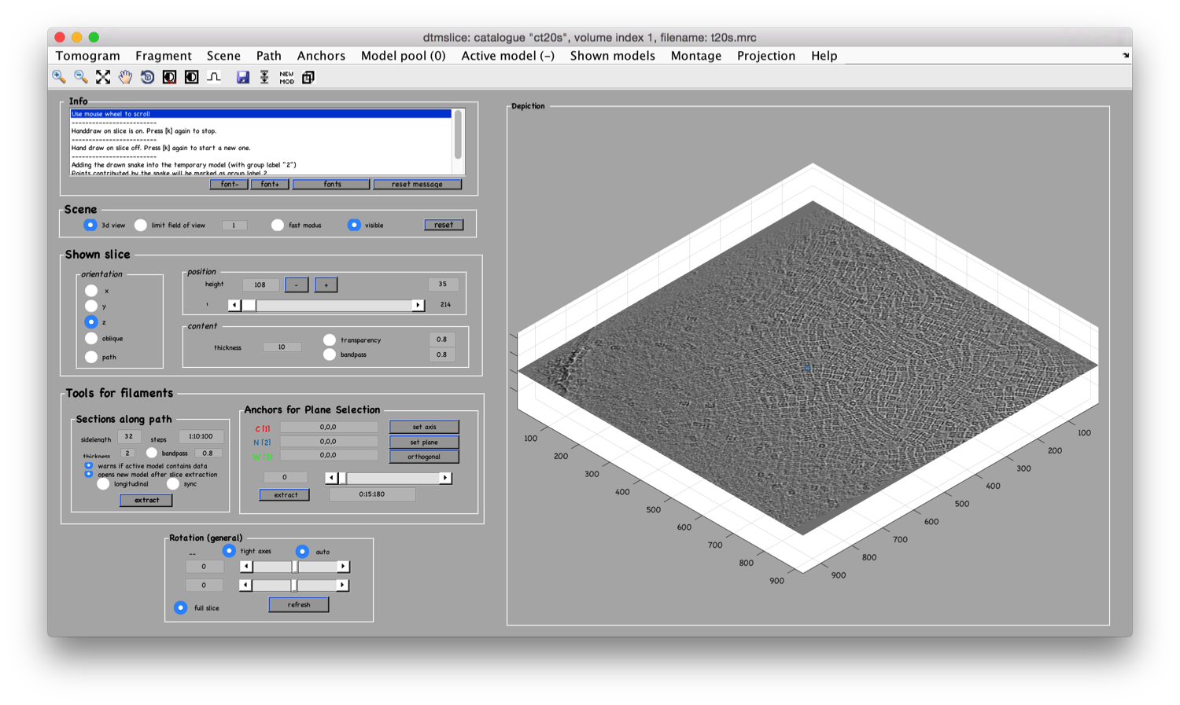Click the thickness input field in content

pos(282,347)
